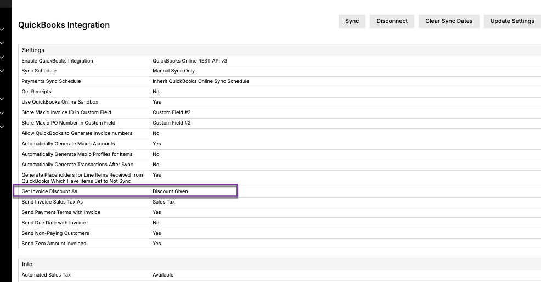Viewport: 541px width, 282px height.
Task: Select the QuickBooks Online REST API v3 value
Action: 190,61
